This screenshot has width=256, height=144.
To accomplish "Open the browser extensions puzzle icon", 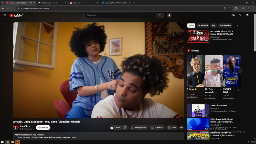I will pos(236,8).
